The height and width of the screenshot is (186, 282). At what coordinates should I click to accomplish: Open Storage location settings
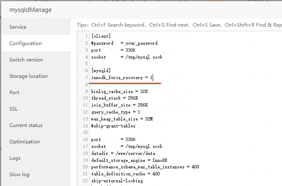tap(29, 76)
